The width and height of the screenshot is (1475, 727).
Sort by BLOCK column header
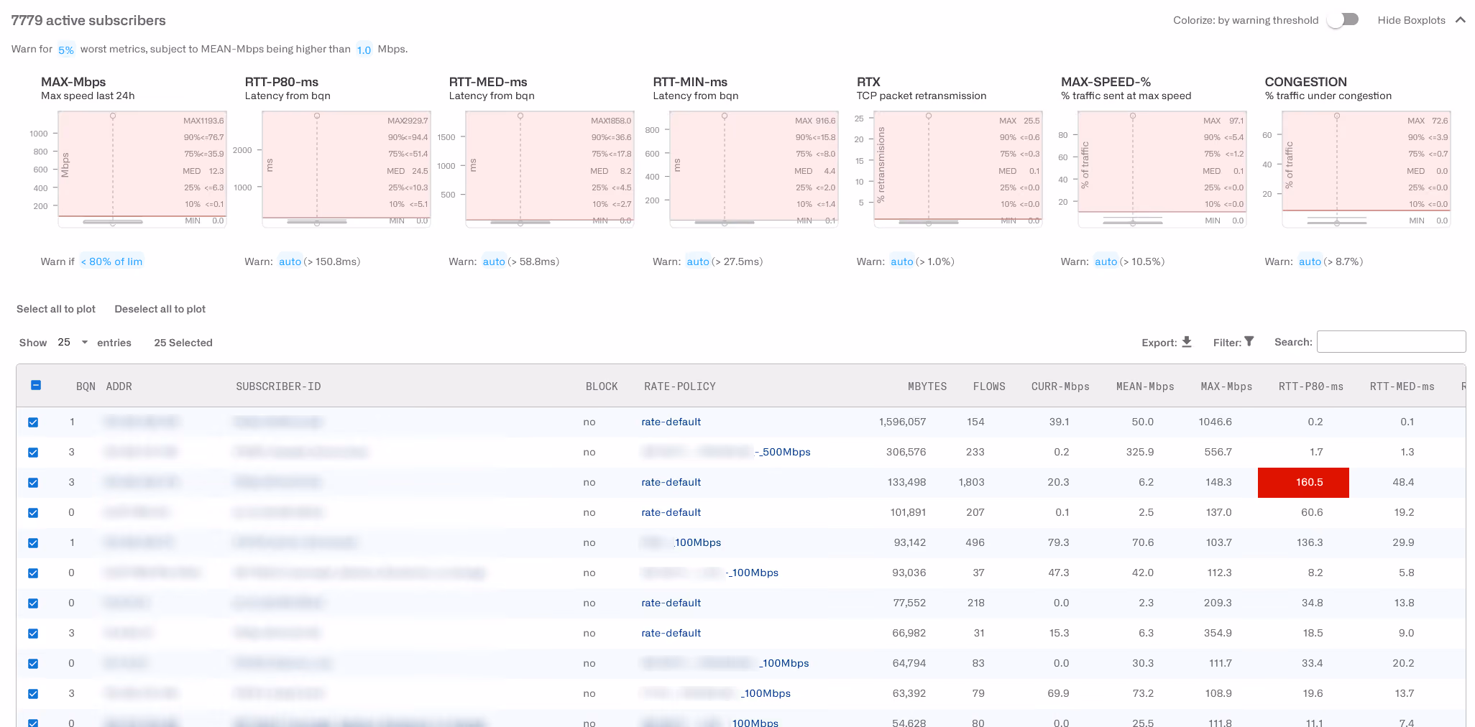(602, 386)
